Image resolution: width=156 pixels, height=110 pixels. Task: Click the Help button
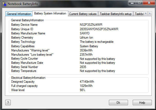[142, 102]
